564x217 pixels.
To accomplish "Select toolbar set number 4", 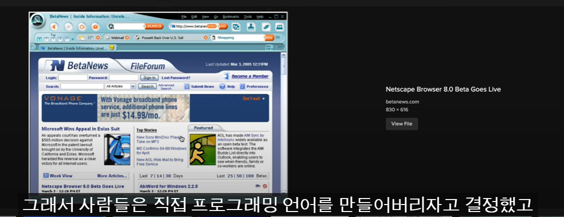I will tap(60, 39).
